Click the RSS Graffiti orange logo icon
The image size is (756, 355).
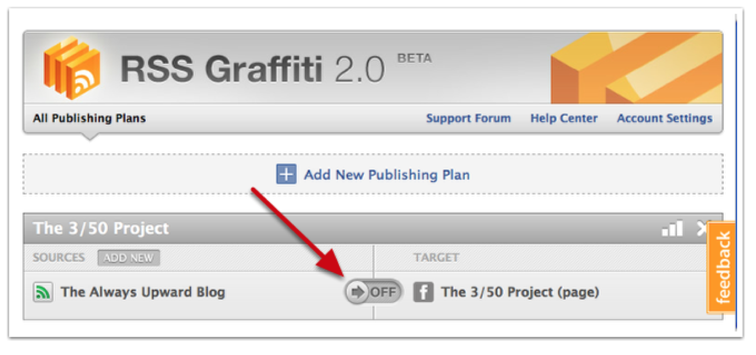(72, 68)
